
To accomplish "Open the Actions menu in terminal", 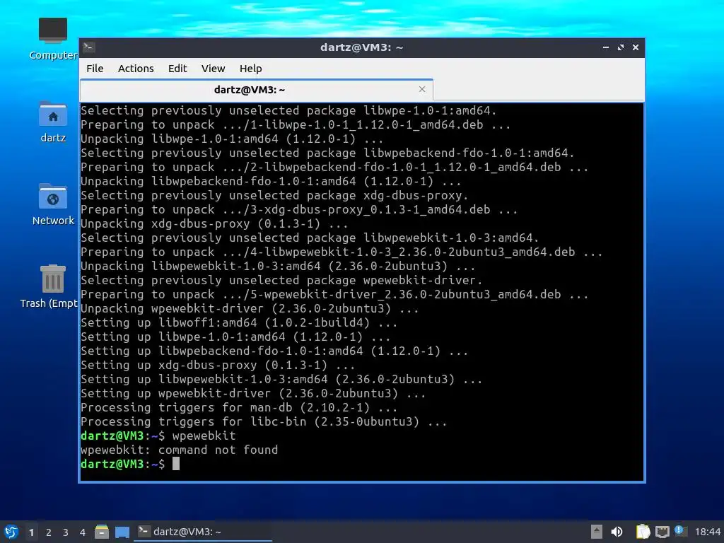I will click(136, 69).
